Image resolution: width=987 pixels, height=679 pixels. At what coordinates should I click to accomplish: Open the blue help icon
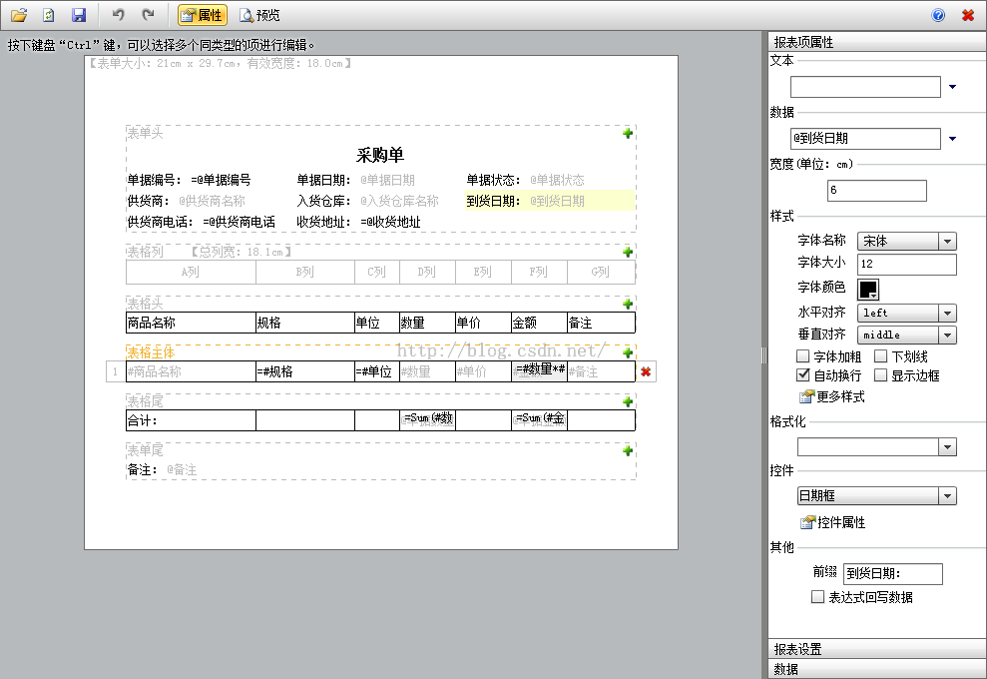point(938,15)
